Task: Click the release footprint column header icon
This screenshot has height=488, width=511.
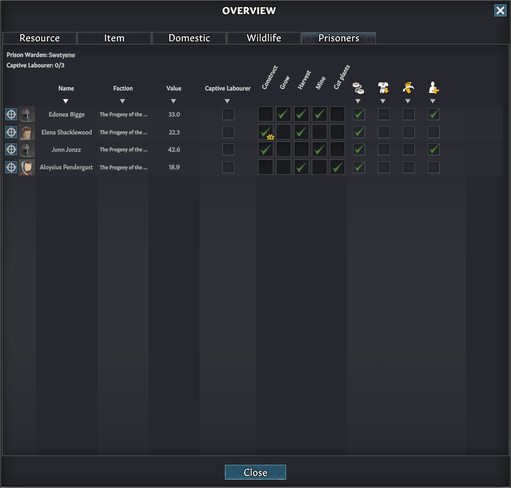Action: [x=408, y=87]
